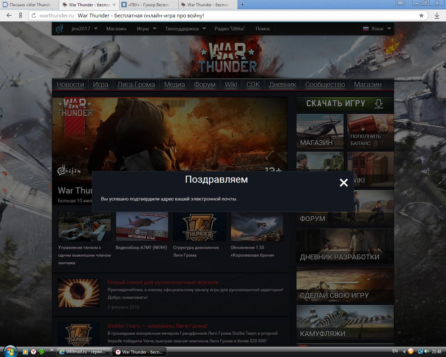Open 'Обновление 1.55 «Королевская броня»' link
Image resolution: width=446 pixels, height=357 pixels.
click(x=252, y=251)
